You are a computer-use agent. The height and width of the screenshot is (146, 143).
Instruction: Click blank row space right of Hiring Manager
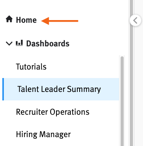click(x=95, y=134)
